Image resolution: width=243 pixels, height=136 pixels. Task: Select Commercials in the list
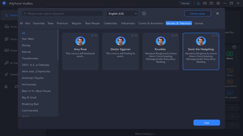pos(30,111)
